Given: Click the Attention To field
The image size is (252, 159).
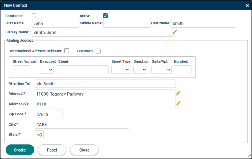Looking at the screenshot, I should (x=105, y=83).
